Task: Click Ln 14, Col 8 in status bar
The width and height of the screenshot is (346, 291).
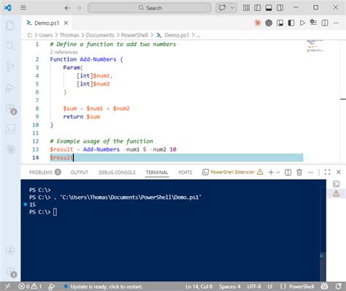Action: point(199,287)
